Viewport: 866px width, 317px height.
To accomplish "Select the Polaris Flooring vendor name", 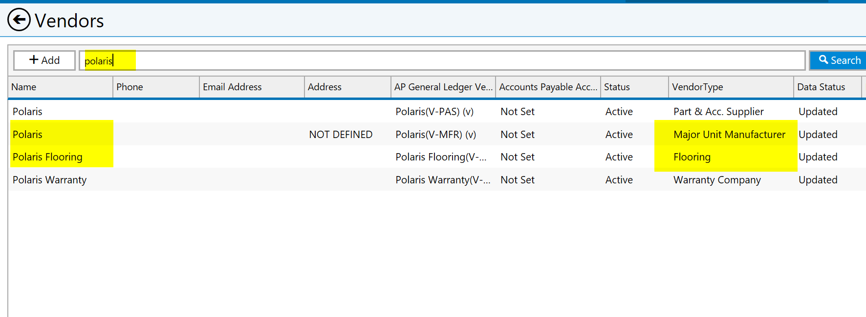I will (47, 157).
